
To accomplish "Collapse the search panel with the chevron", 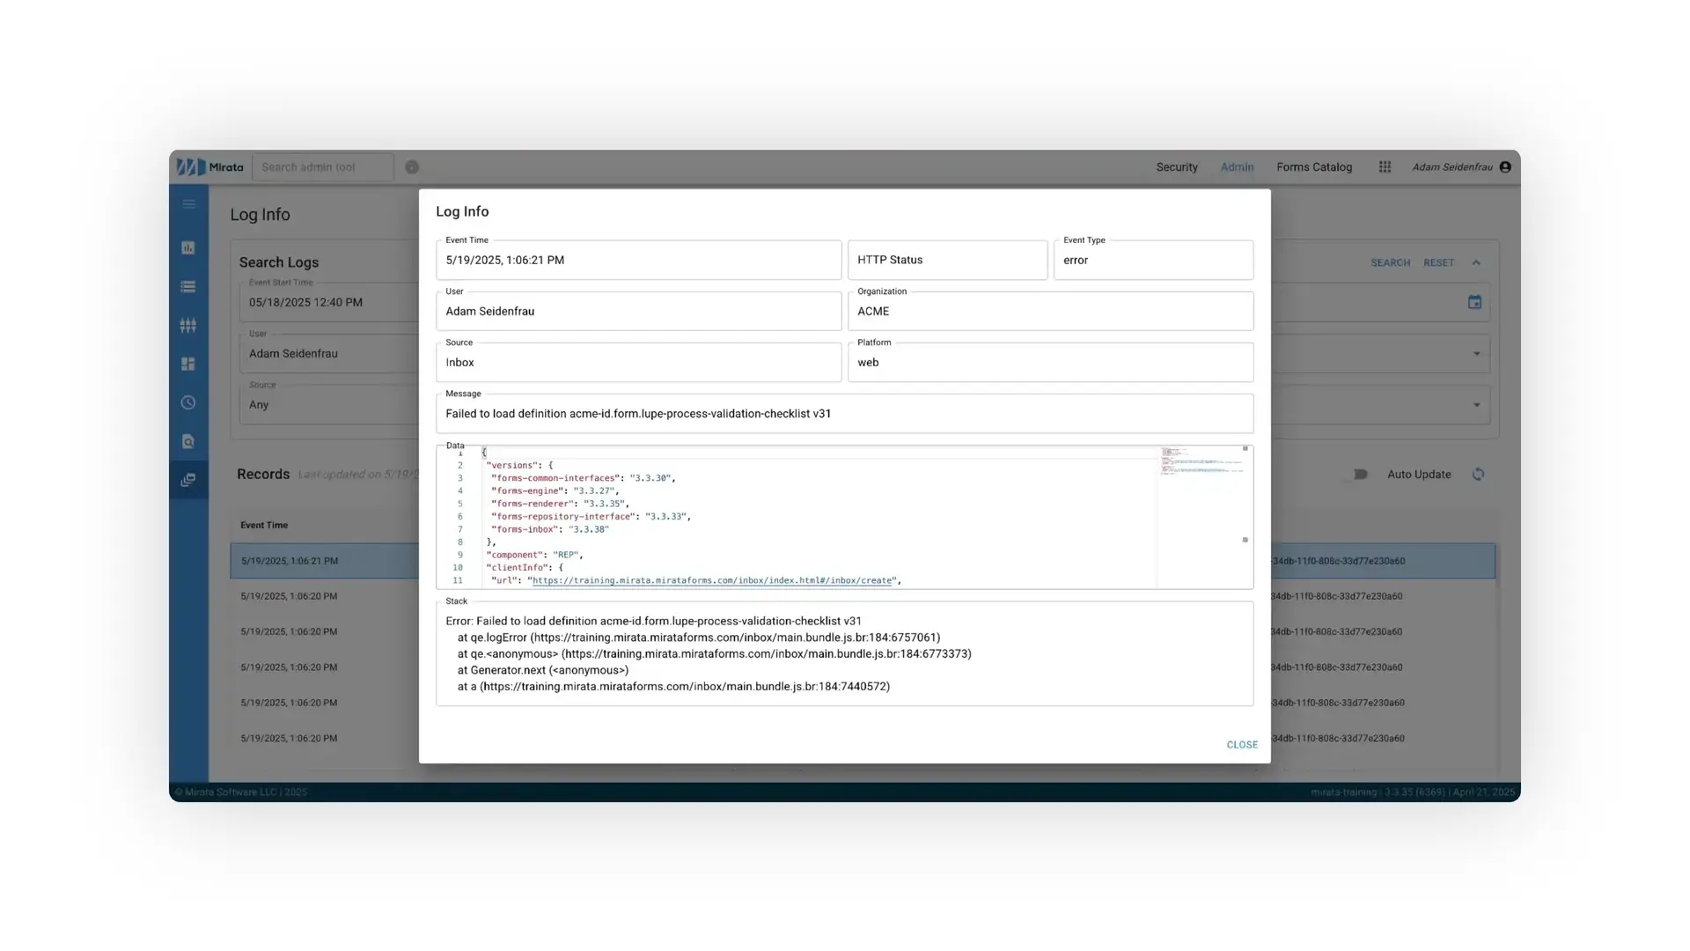I will [1476, 262].
